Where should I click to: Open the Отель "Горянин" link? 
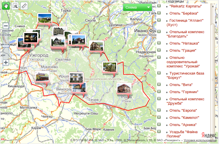184,92
